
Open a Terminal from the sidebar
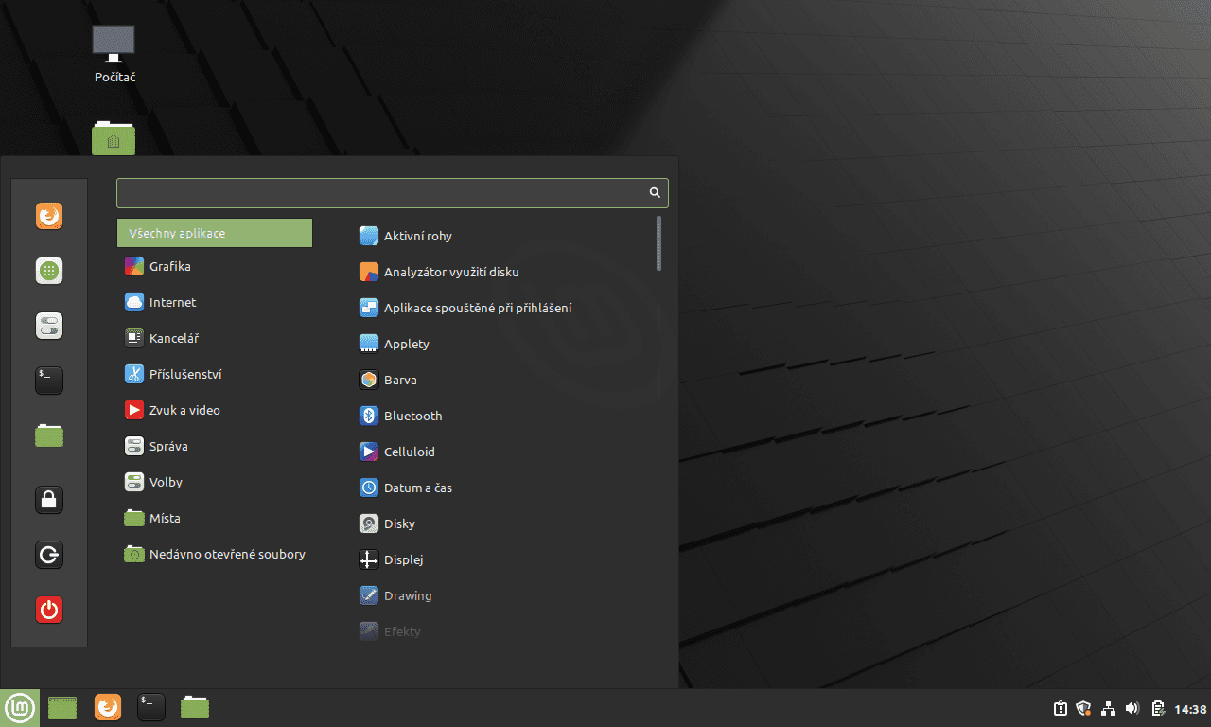[x=48, y=380]
